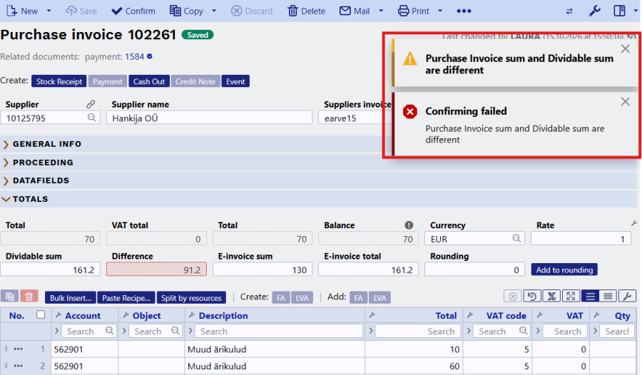Search supplier with magnifier icon
Viewport: 642px width, 375px height.
[x=92, y=118]
